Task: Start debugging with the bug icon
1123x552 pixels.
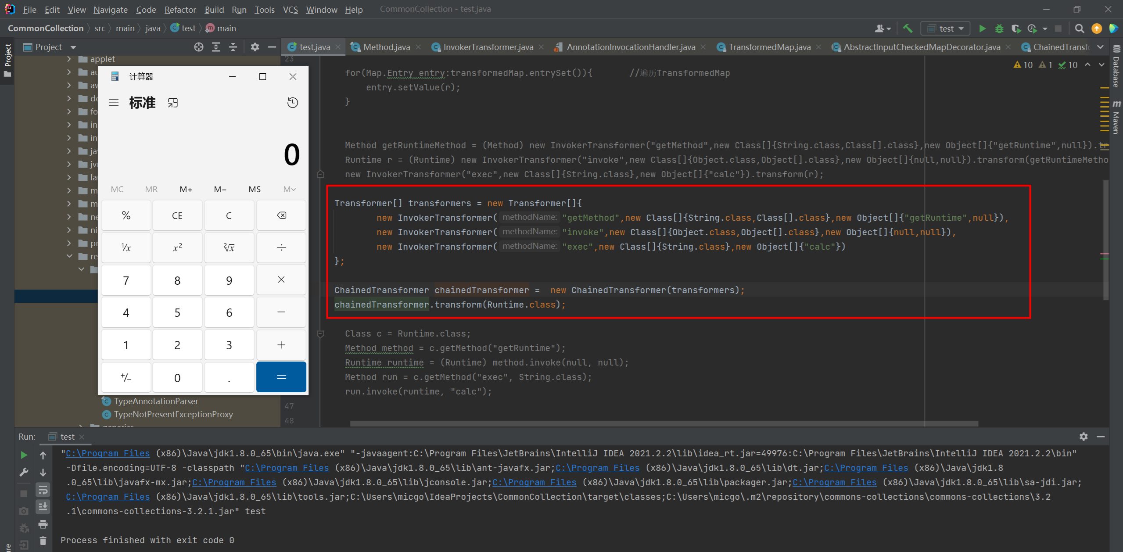Action: point(999,29)
